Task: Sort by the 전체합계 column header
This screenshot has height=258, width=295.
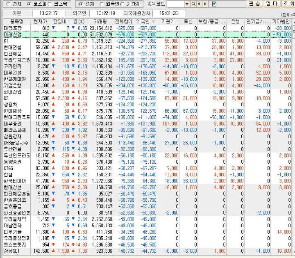Action: tap(124, 21)
